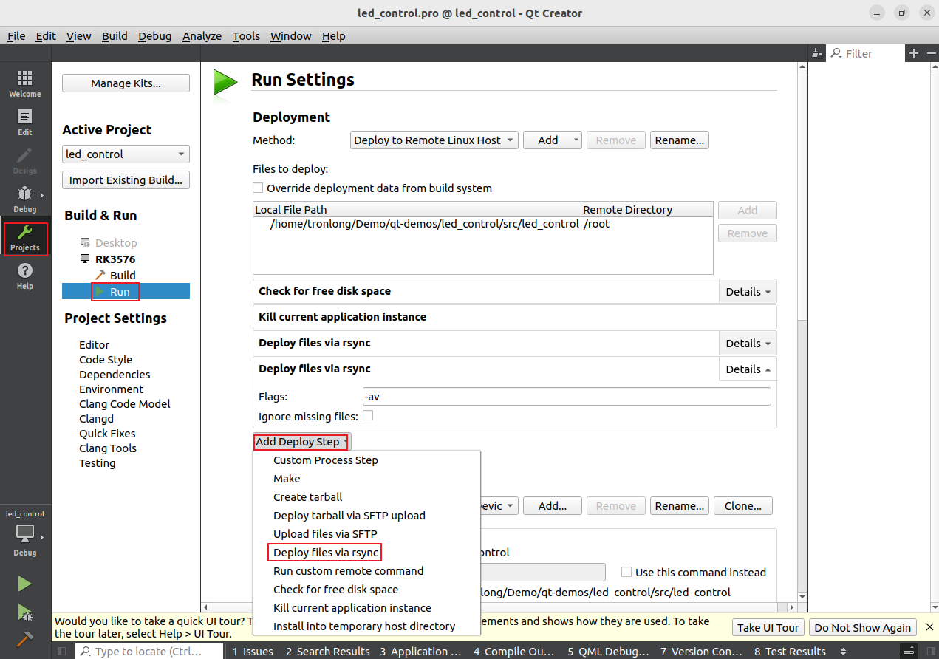The width and height of the screenshot is (939, 659).
Task: Open the Debug mode sidebar icon
Action: click(x=25, y=199)
